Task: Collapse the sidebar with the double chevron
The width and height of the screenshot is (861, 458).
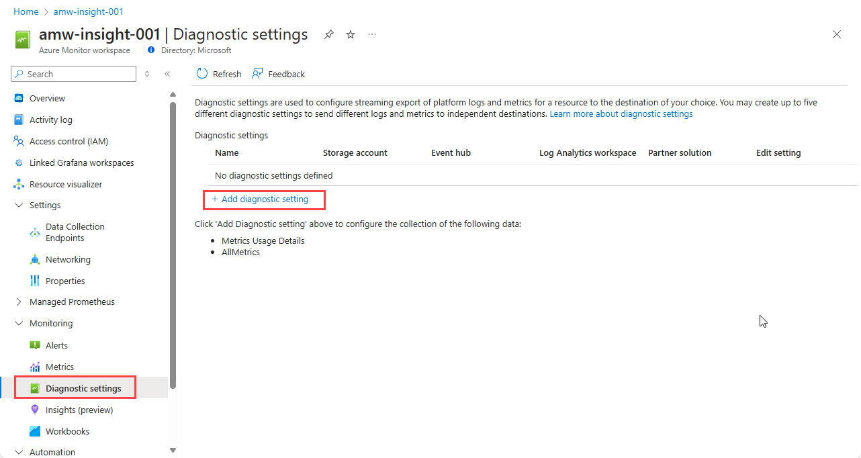Action: click(167, 74)
